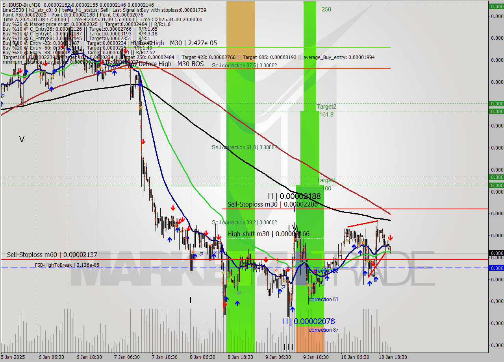Click the FSB-HighToBreak | 2.126e-05 label
504x362 pixels.
[67, 265]
